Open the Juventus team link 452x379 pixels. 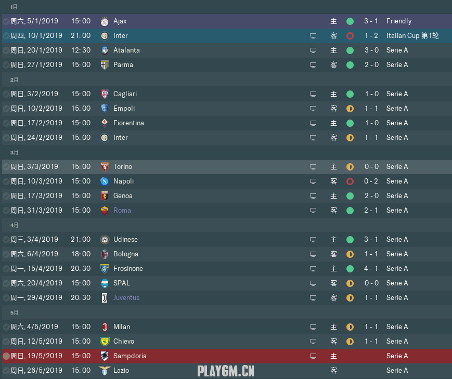pos(126,298)
